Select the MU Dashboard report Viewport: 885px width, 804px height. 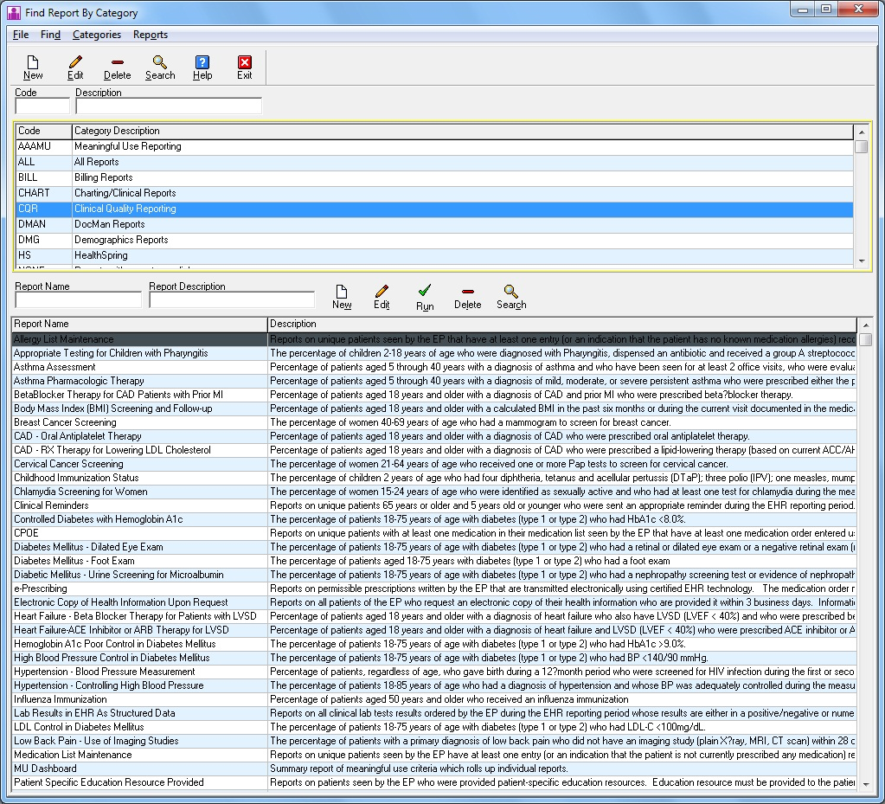(x=434, y=769)
